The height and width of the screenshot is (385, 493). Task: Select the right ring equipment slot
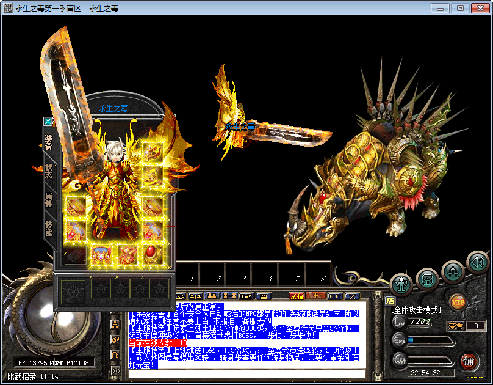(x=153, y=231)
